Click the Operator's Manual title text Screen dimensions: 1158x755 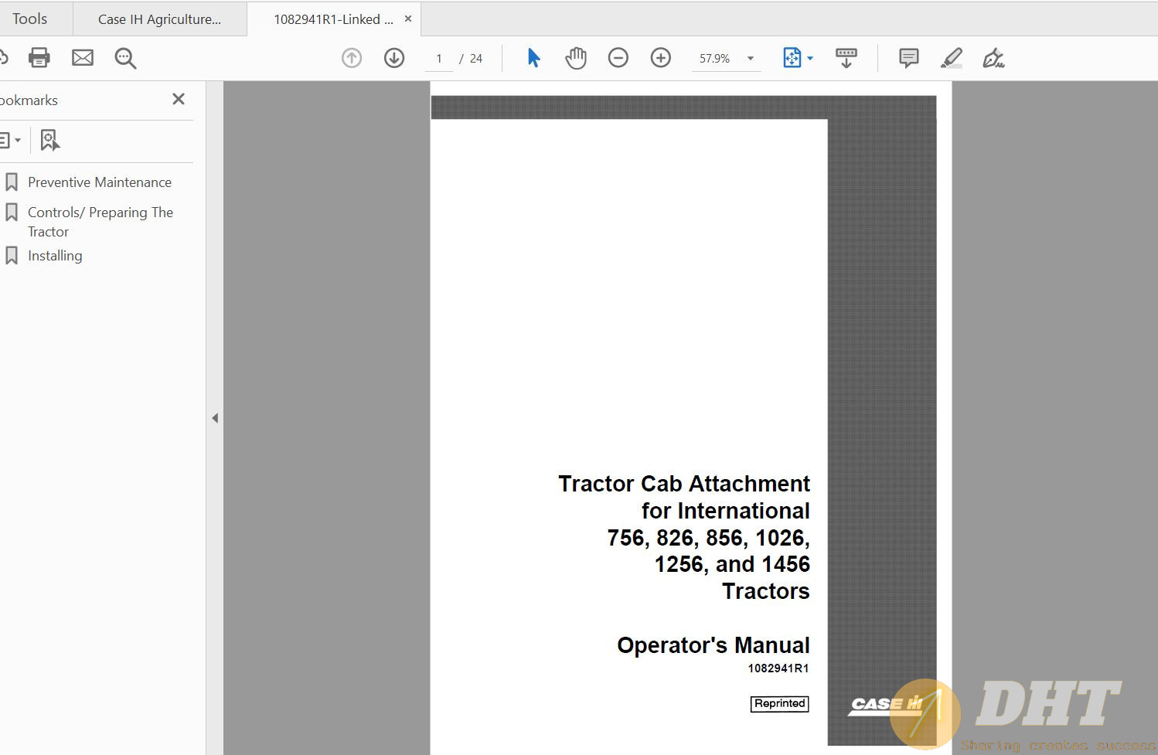click(x=714, y=645)
